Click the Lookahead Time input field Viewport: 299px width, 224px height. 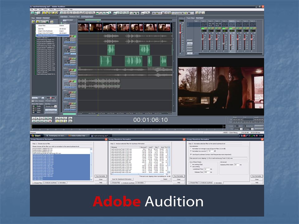click(206, 169)
